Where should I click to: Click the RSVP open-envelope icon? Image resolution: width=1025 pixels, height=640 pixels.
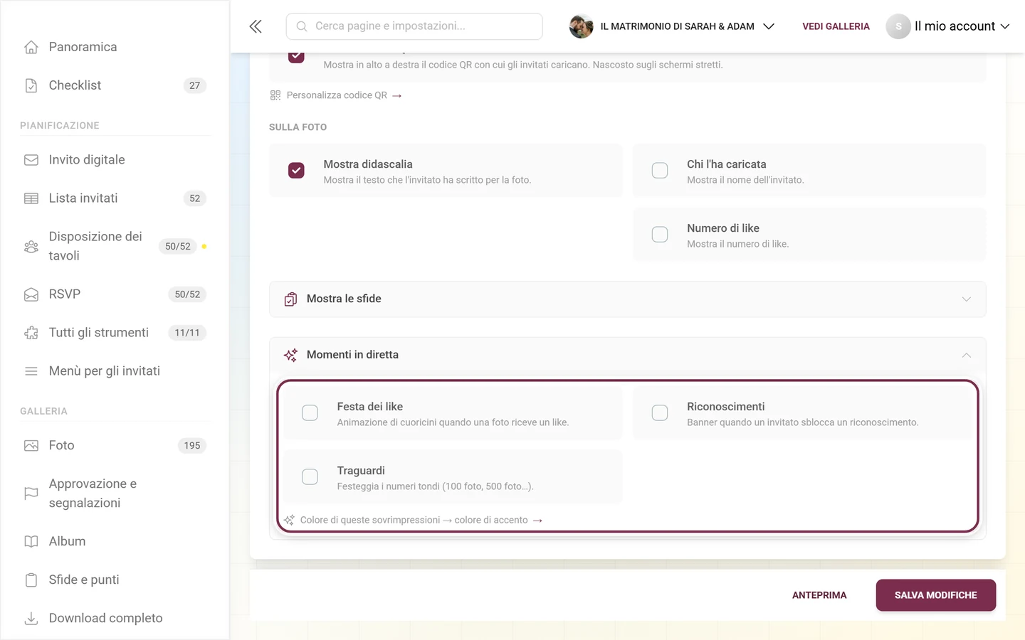click(31, 294)
